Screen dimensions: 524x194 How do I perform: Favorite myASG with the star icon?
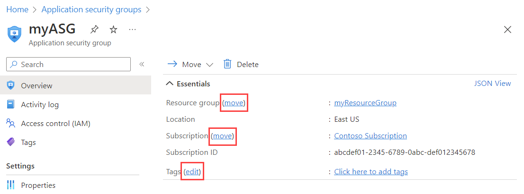coord(113,30)
